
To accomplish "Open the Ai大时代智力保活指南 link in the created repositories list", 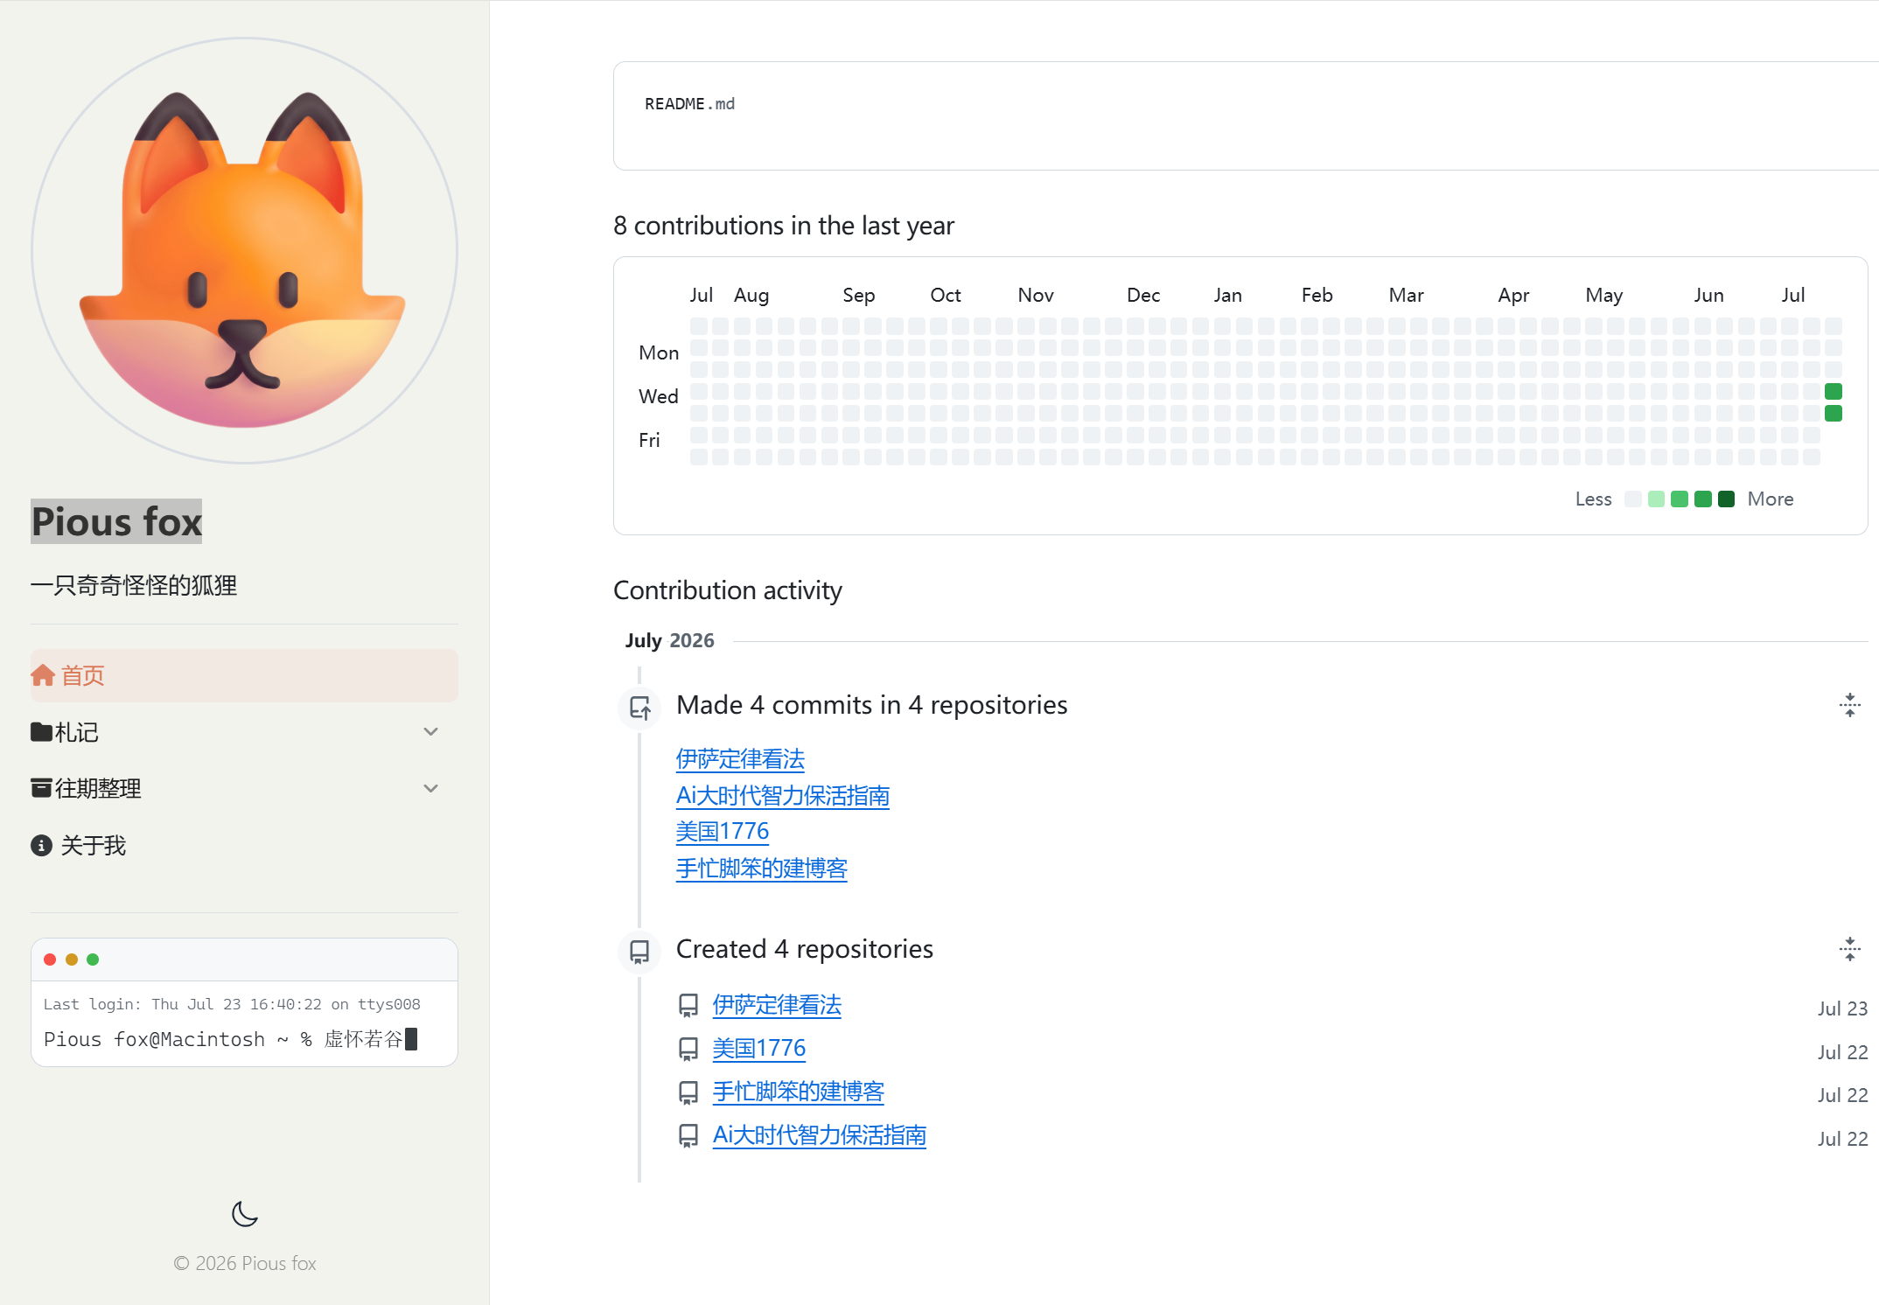I will coord(819,1135).
